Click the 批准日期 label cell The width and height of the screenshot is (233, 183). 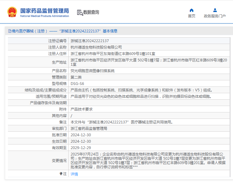(x=38, y=135)
